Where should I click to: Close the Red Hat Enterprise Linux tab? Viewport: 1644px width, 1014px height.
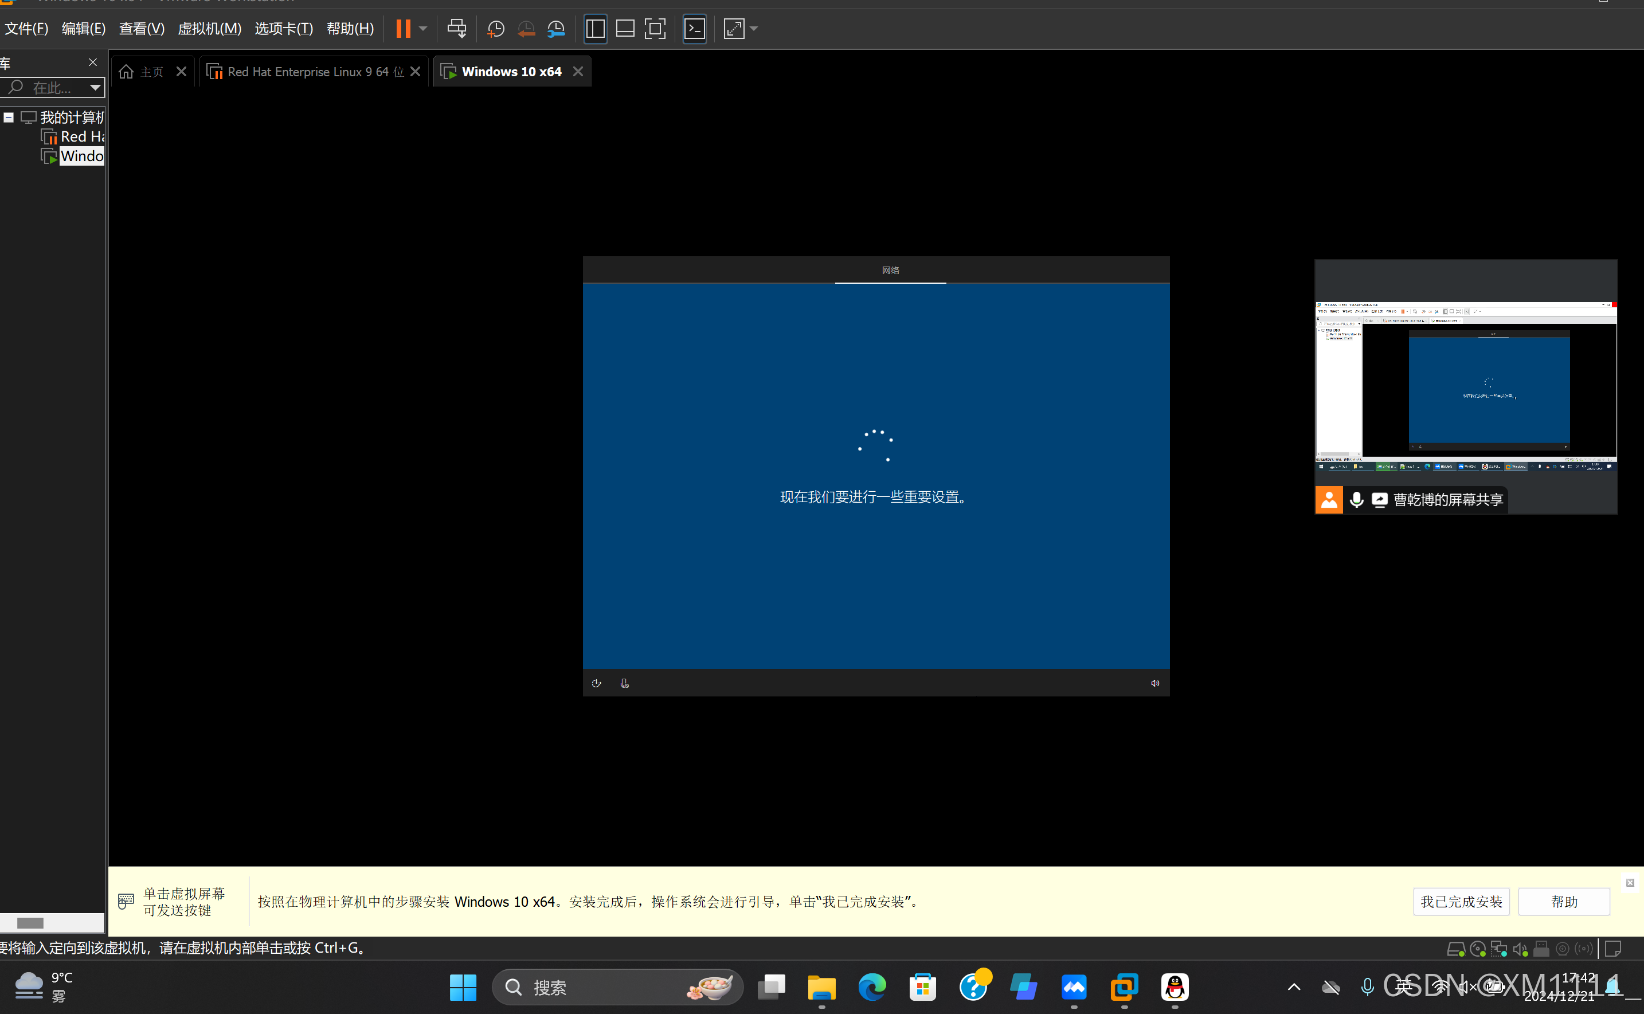click(x=416, y=72)
